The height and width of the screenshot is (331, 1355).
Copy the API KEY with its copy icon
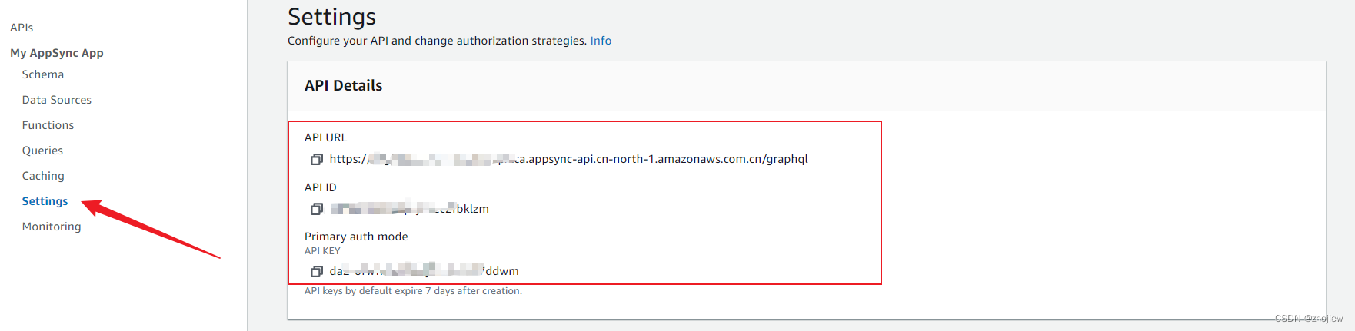pyautogui.click(x=316, y=271)
